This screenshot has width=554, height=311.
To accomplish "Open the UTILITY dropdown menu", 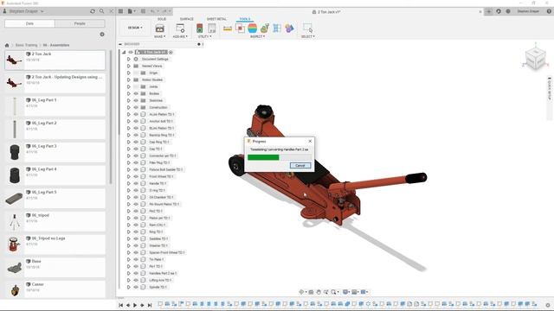I will click(x=204, y=36).
